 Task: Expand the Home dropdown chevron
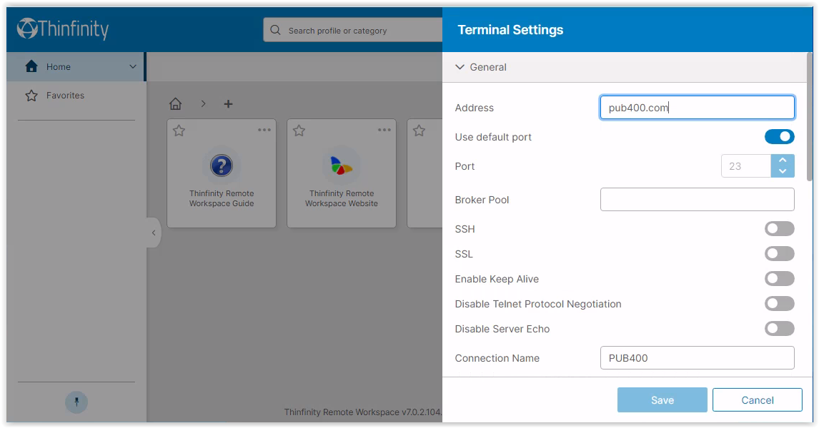tap(133, 66)
